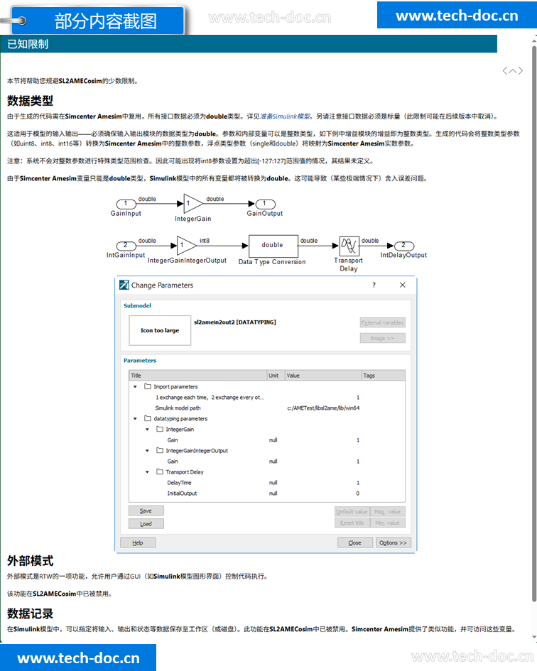This screenshot has width=537, height=671.
Task: Click the Import parameters folder icon
Action: (148, 386)
